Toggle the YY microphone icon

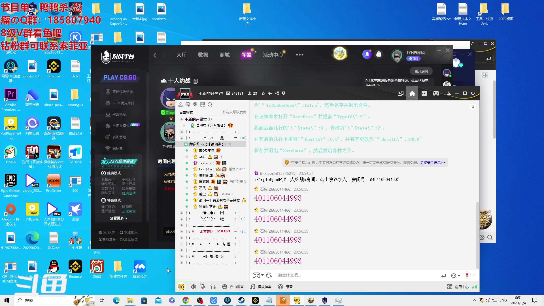pyautogui.click(x=203, y=287)
